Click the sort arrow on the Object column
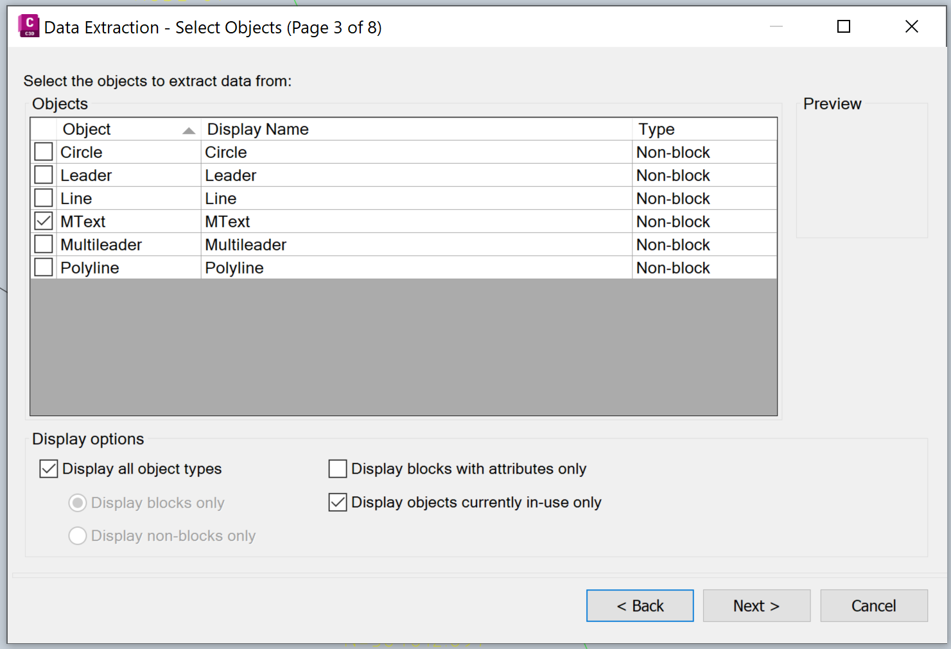This screenshot has width=951, height=649. [188, 129]
